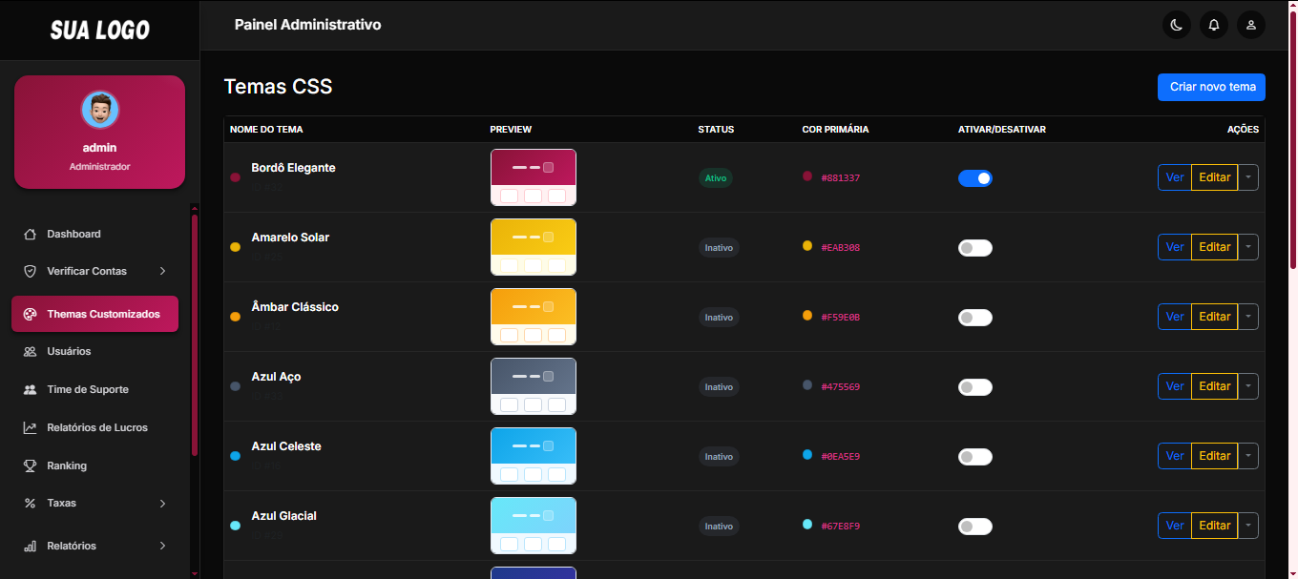Disable the Bordô Elegante theme toggle
This screenshot has height=579, width=1298.
974,178
